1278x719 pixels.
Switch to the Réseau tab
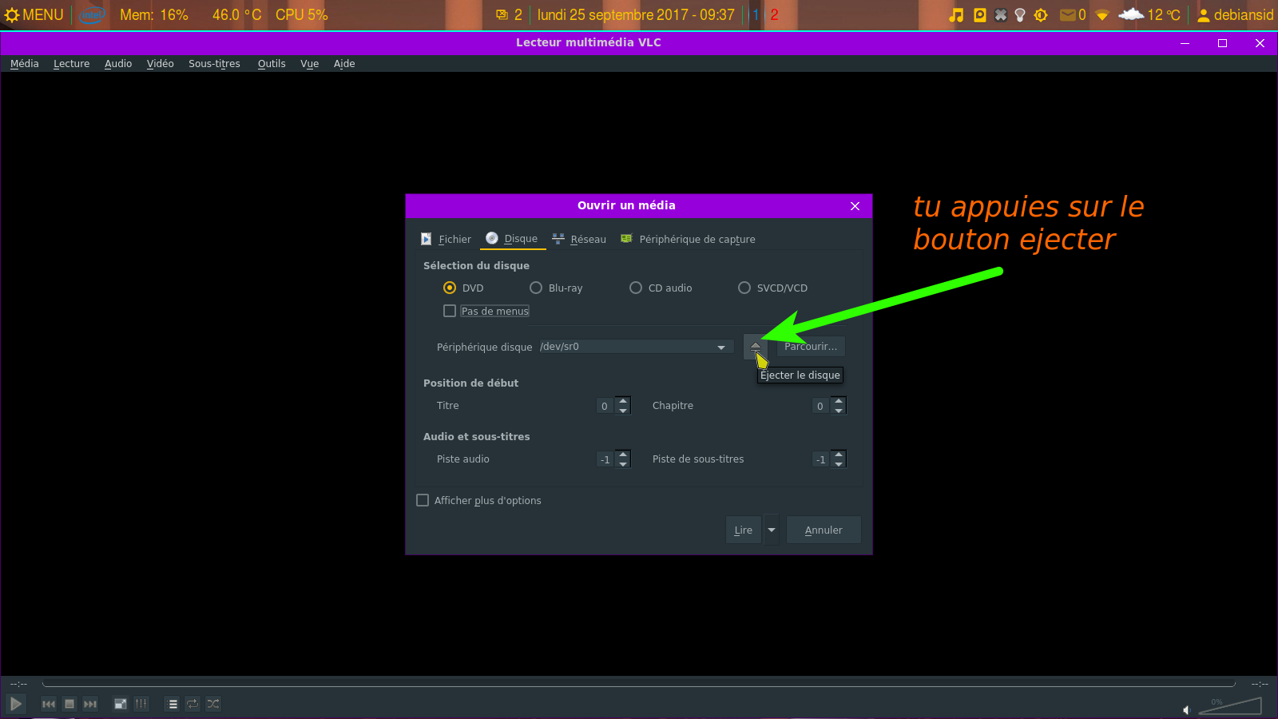(x=579, y=239)
